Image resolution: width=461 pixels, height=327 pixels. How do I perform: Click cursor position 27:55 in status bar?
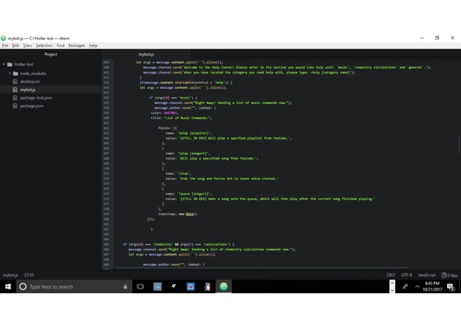pos(29,275)
